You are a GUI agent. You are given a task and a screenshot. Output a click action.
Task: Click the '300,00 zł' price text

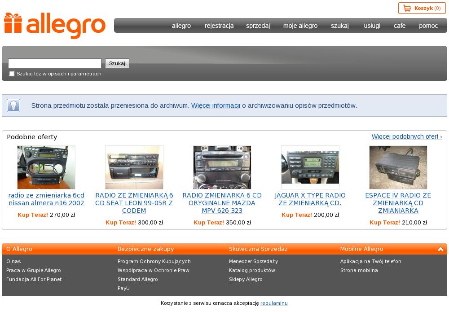(150, 222)
